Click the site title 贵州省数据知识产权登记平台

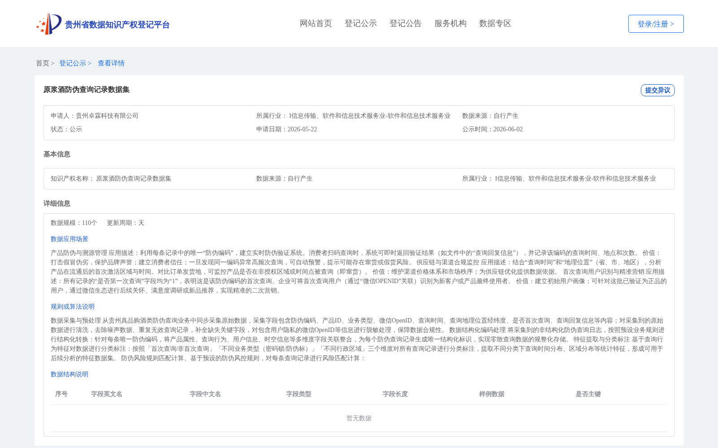coord(117,25)
